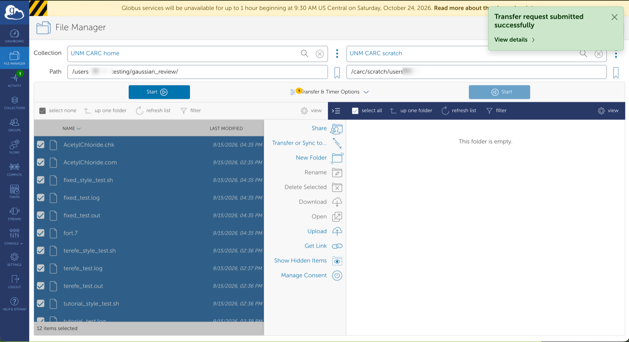Start transfer from left pane

pyautogui.click(x=159, y=92)
